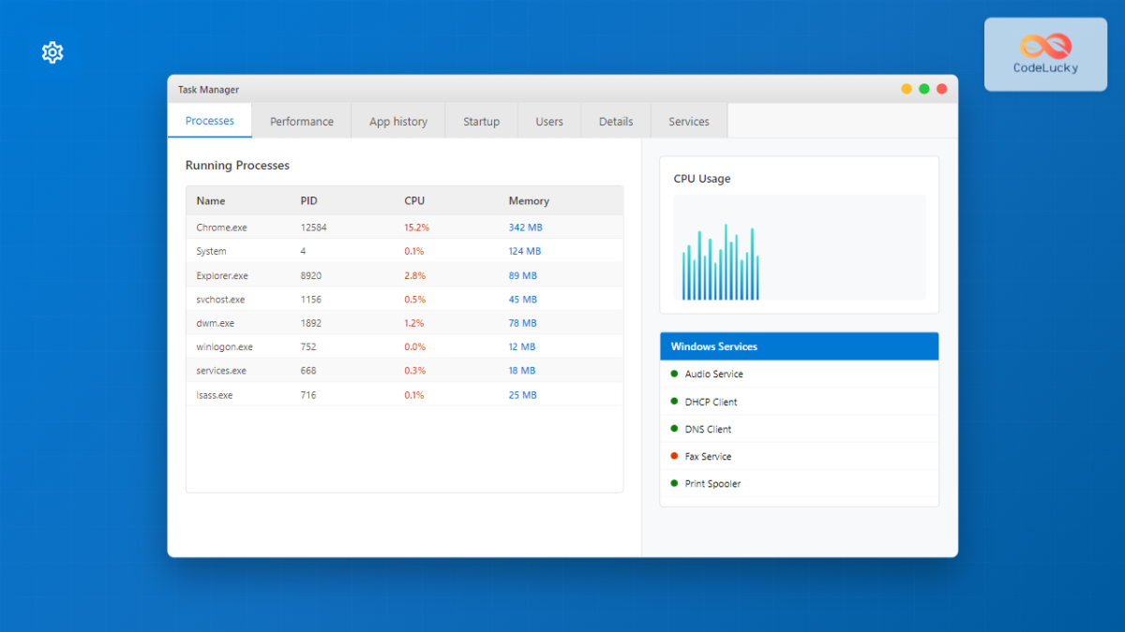Click the green status dot beside Audio Service
Screen dimensions: 1125x632
(674, 374)
